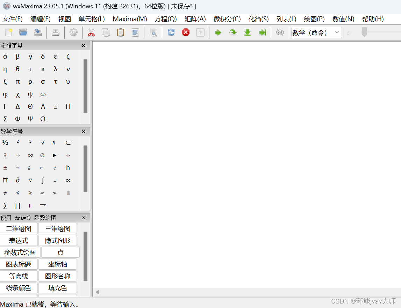Create a new document via toolbar icon

click(x=9, y=32)
